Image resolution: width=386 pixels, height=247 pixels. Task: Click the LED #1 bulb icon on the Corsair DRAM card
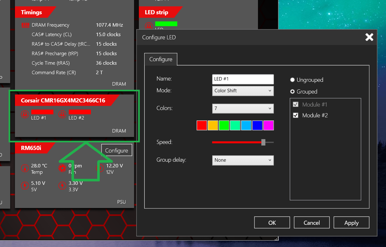tap(25, 114)
